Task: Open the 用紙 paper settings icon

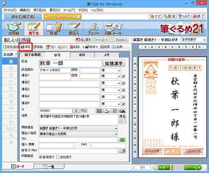Action: 54,29
